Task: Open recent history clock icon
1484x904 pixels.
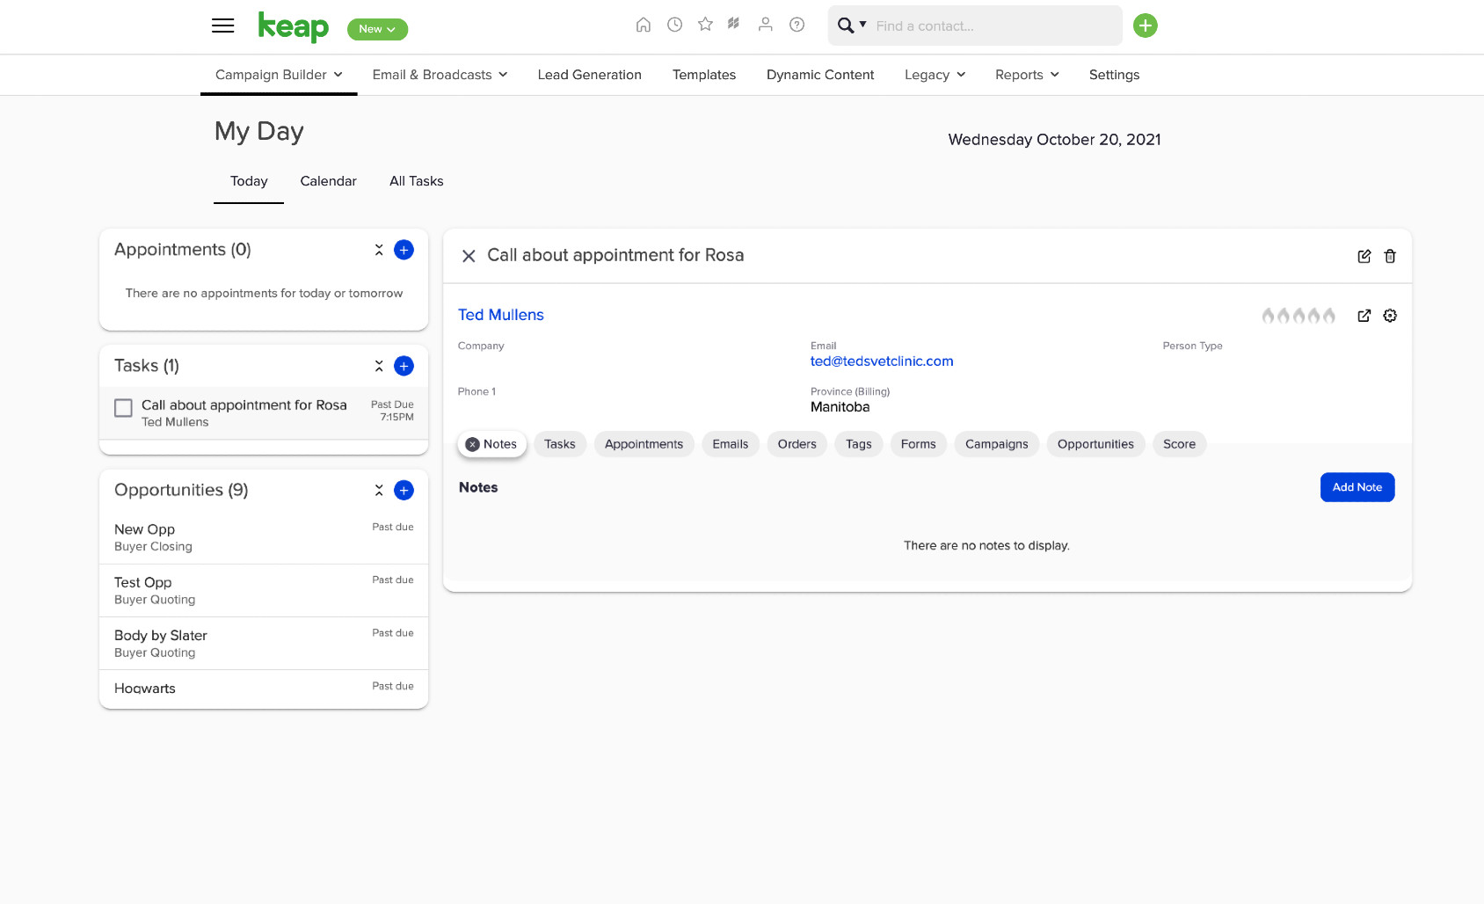Action: click(x=674, y=25)
